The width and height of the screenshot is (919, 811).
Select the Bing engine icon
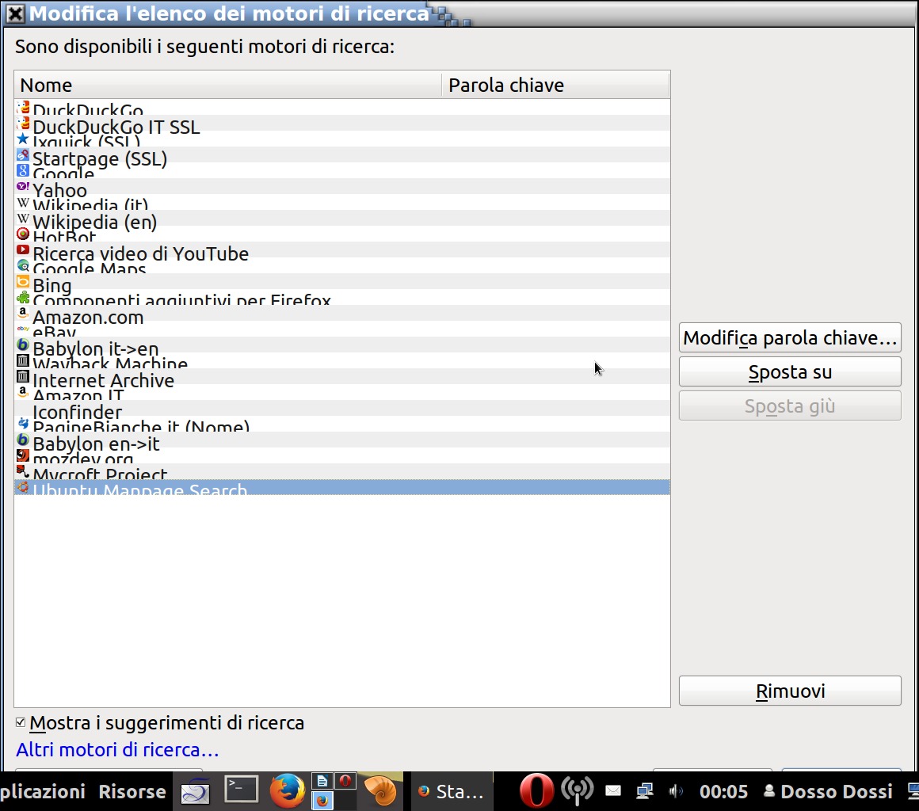(x=23, y=281)
